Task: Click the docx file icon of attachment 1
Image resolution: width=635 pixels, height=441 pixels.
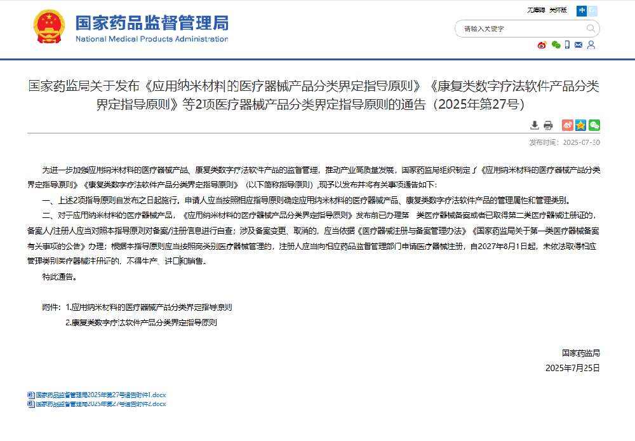Action: point(30,395)
